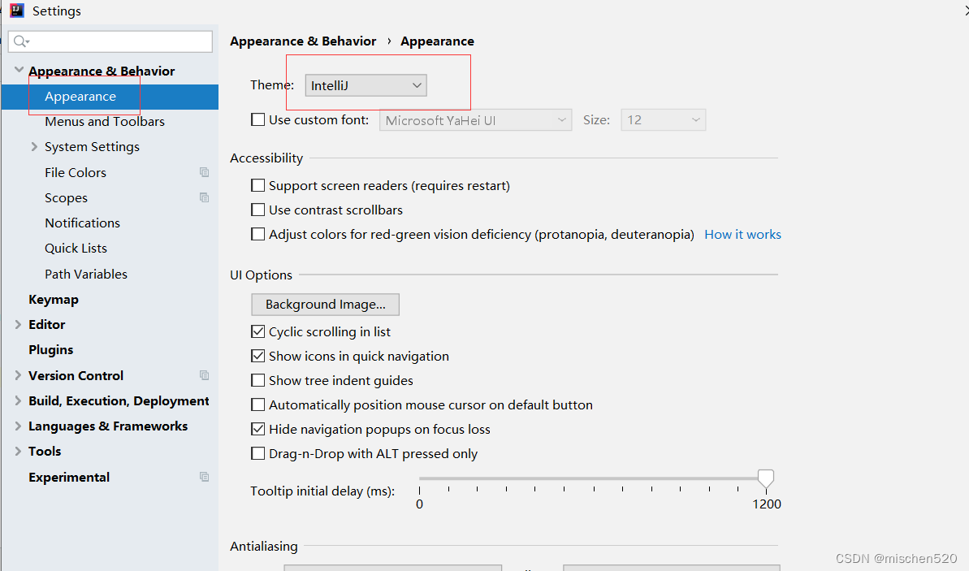Open File Colors settings page
This screenshot has height=571, width=969.
pos(76,172)
